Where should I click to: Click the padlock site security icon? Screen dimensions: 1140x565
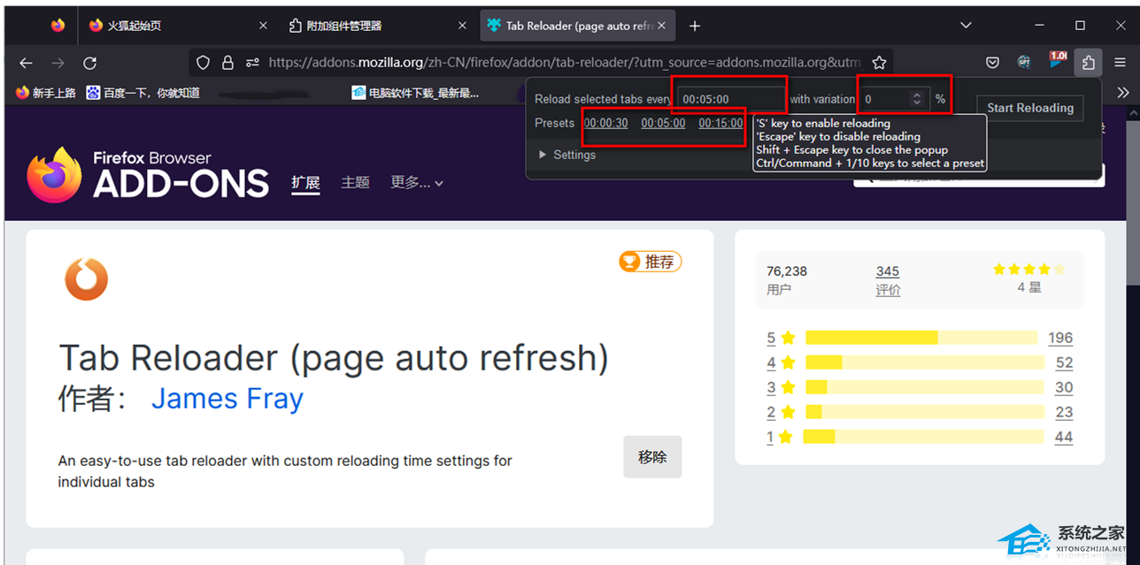pyautogui.click(x=228, y=63)
